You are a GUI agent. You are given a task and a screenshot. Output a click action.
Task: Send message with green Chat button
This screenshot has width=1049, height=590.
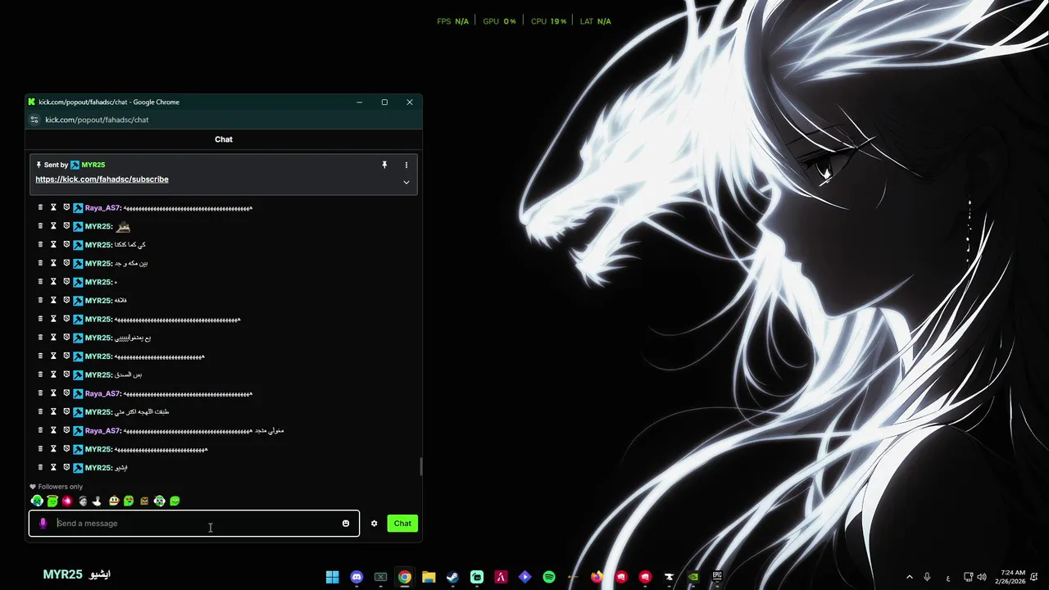(402, 523)
